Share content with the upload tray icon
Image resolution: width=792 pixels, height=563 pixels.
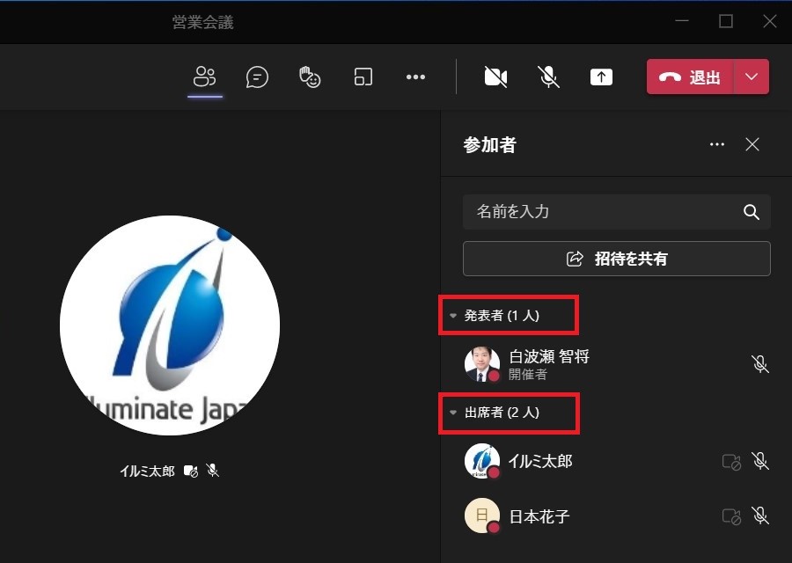click(601, 77)
